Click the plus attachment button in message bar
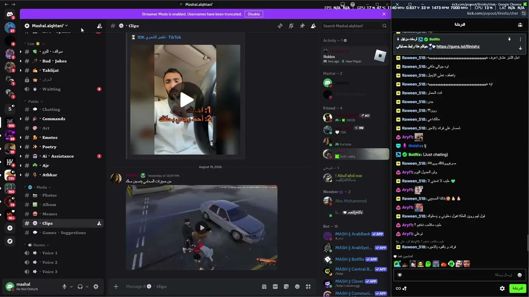Image resolution: width=529 pixels, height=297 pixels. 116,286
